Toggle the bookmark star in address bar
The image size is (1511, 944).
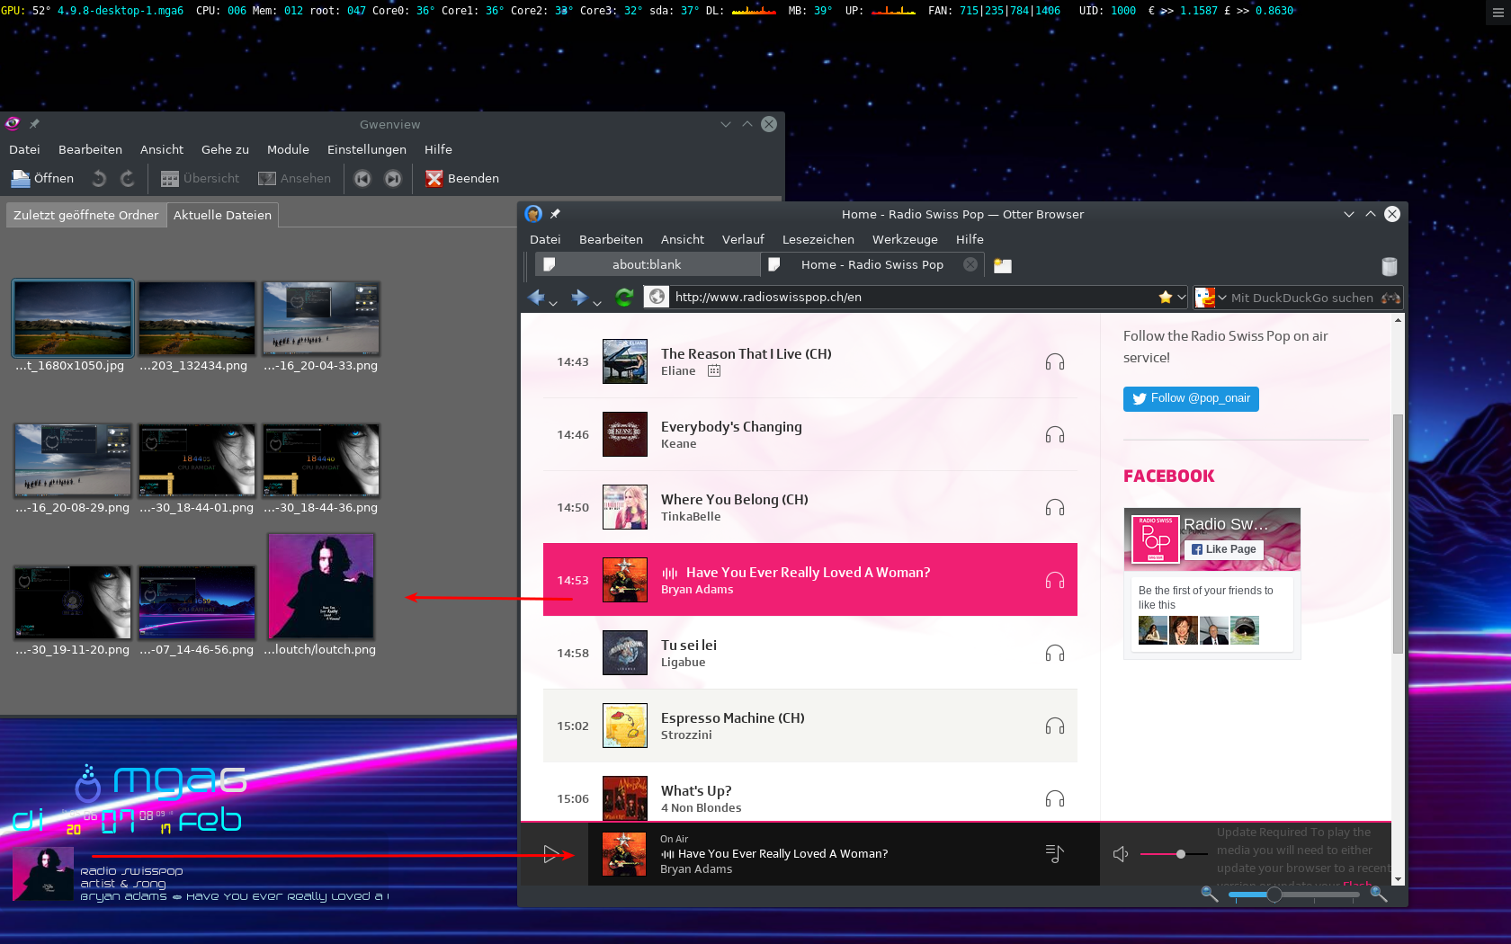point(1166,297)
